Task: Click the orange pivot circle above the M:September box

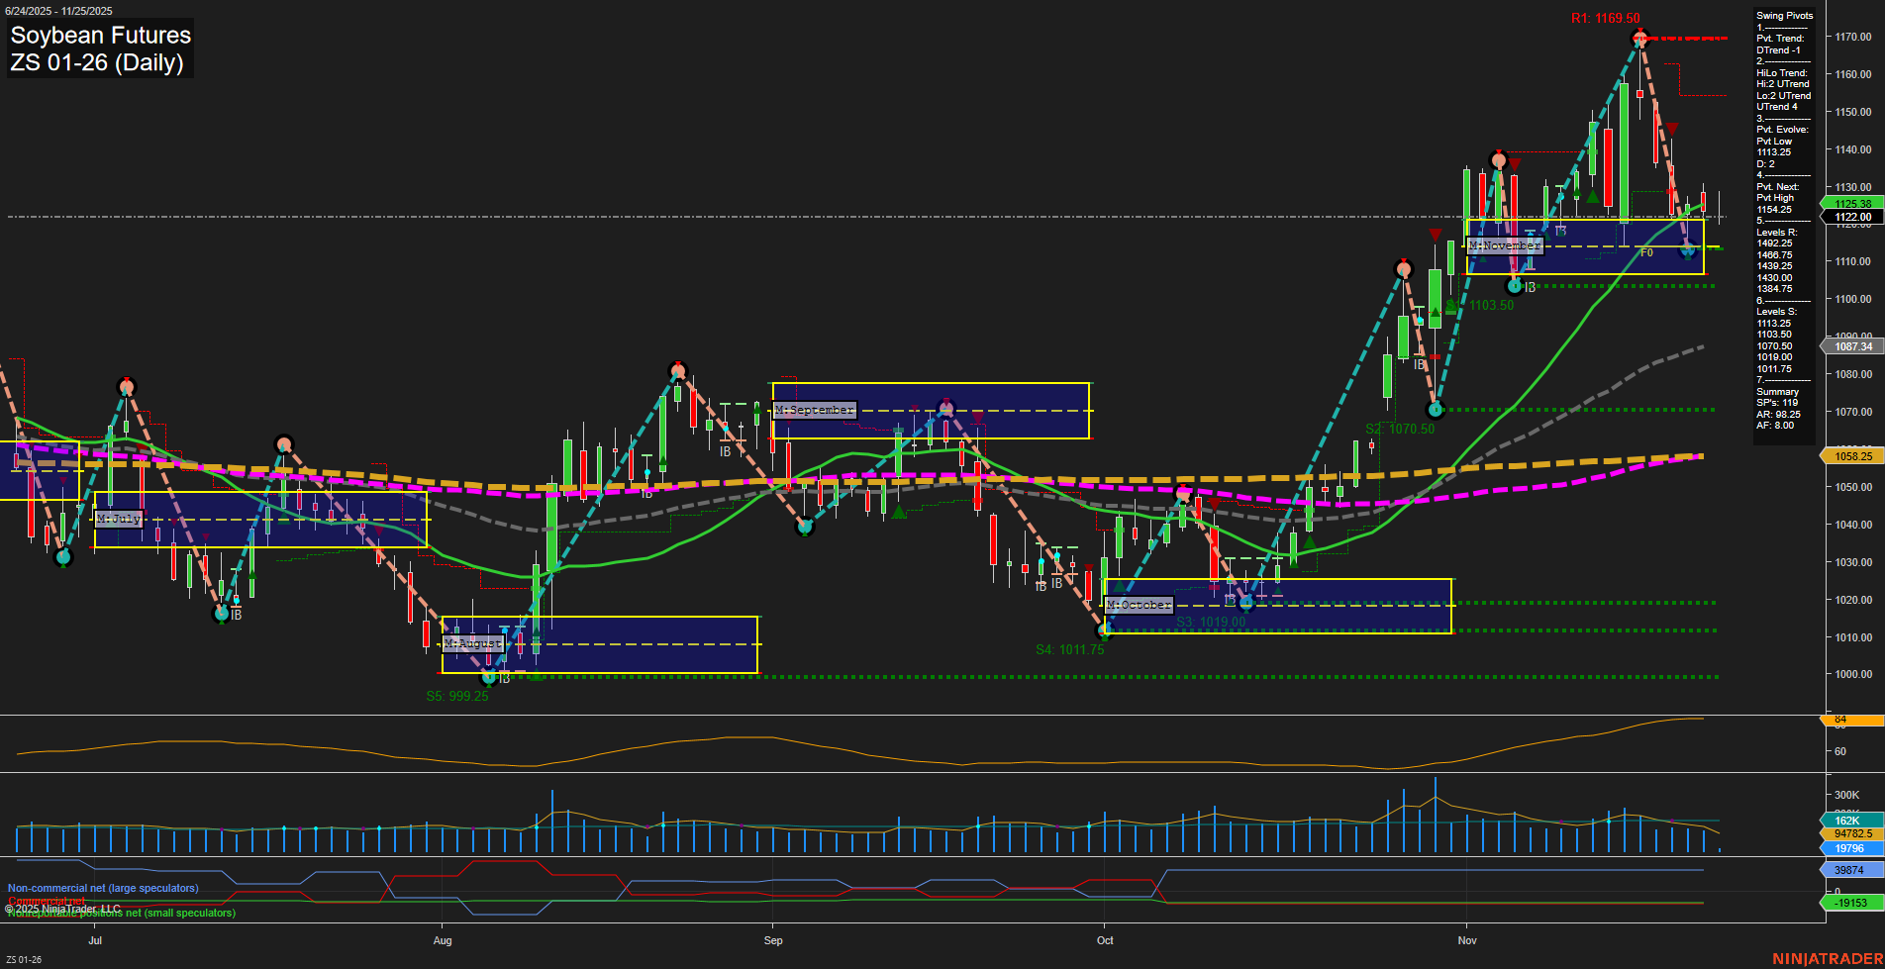Action: click(x=679, y=370)
